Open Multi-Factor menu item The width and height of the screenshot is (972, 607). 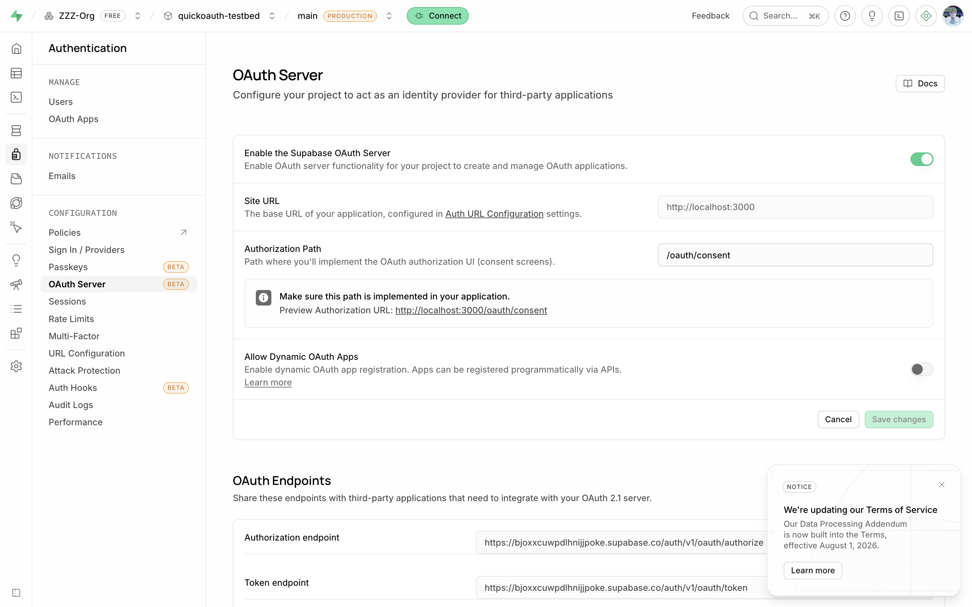(119, 336)
